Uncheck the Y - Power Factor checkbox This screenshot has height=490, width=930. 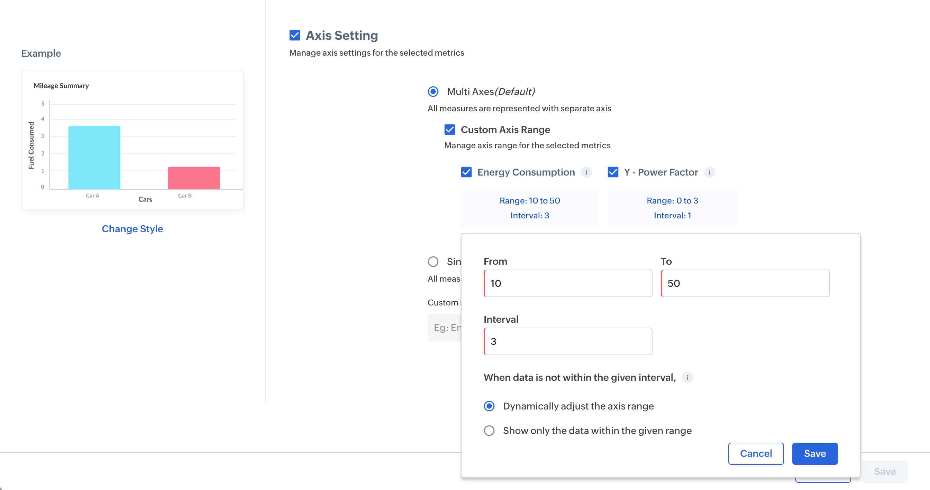pyautogui.click(x=613, y=172)
